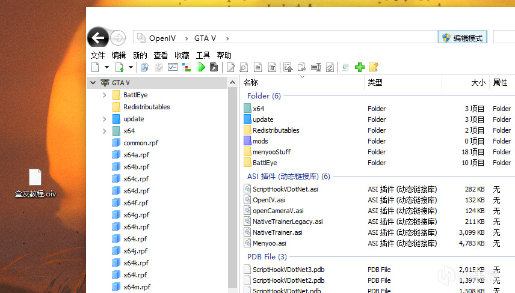Expand the BattlEye folder in tree
Image resolution: width=515 pixels, height=293 pixels.
coord(105,95)
